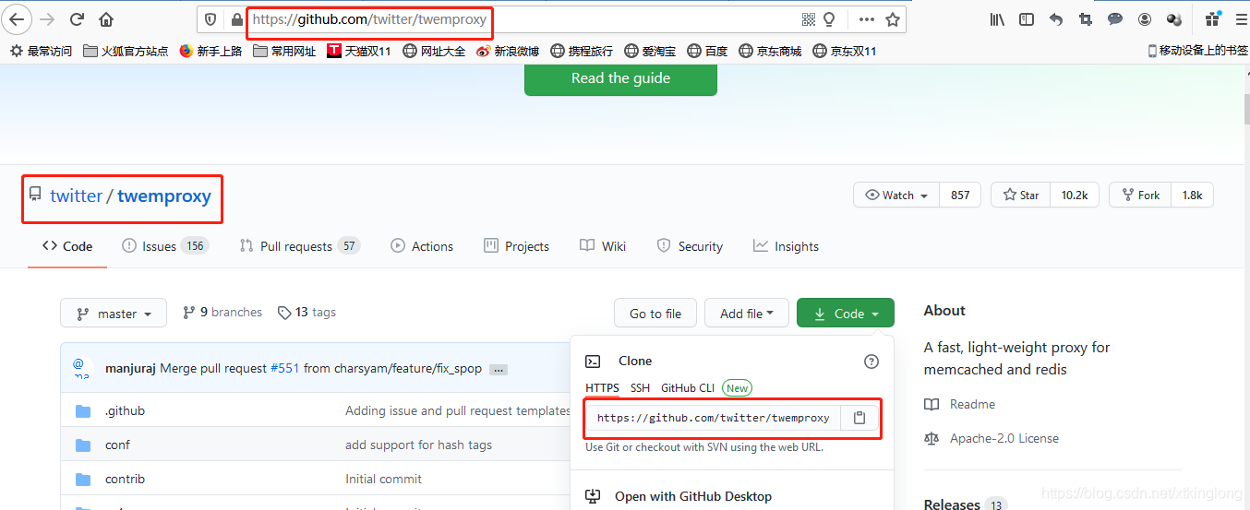This screenshot has width=1250, height=510.
Task: Click the browser address bar URL
Action: (369, 19)
